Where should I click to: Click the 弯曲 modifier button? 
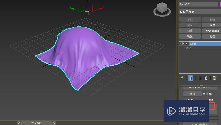pos(212,25)
